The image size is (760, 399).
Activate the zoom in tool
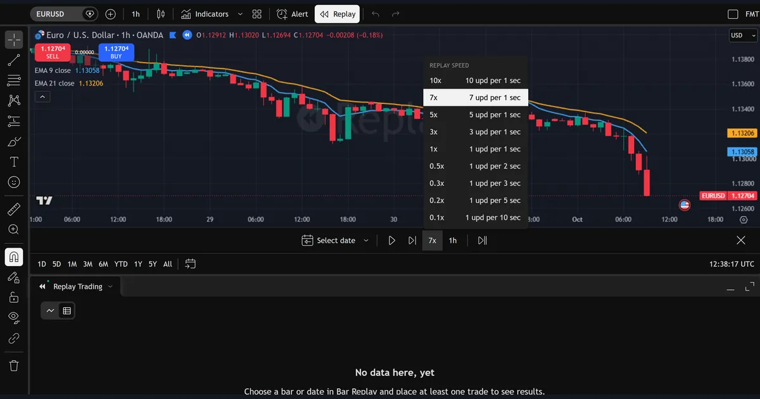[x=14, y=229]
